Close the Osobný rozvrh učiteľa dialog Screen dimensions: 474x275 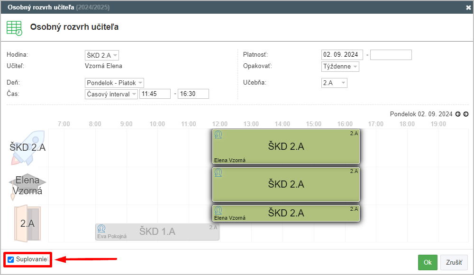coord(468,8)
